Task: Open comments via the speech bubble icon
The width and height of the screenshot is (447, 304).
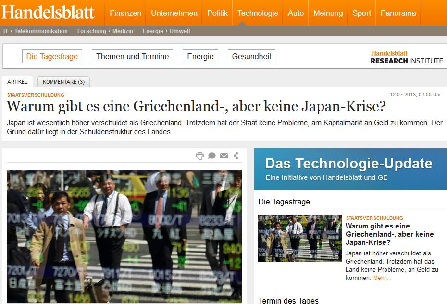Action: tap(211, 155)
